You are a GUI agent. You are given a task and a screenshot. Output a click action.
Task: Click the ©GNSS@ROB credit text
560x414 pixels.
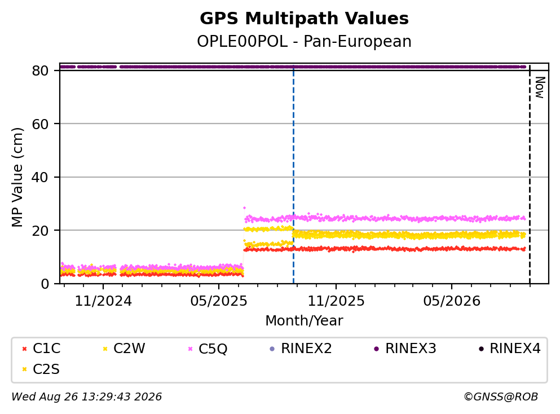pos(501,397)
